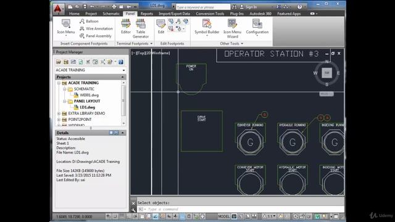
Task: Toggle clean screen button in status bar
Action: coord(336,216)
